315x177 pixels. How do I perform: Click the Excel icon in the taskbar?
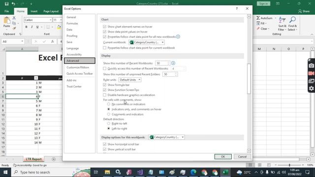click(225, 172)
